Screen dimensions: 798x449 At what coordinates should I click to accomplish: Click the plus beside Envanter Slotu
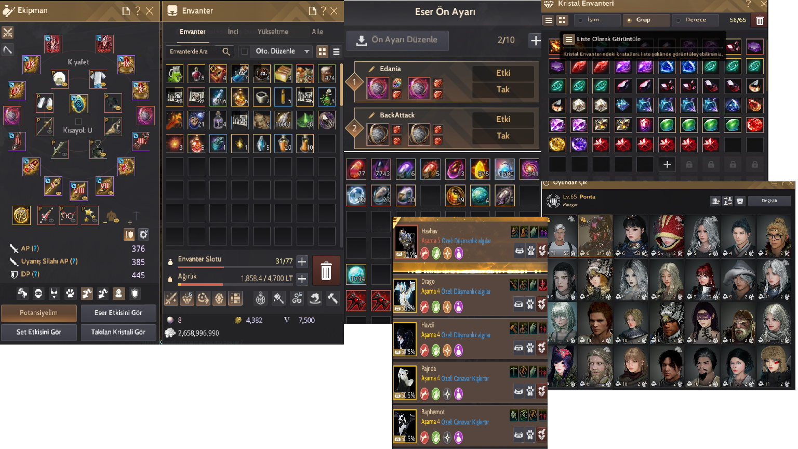coord(302,261)
